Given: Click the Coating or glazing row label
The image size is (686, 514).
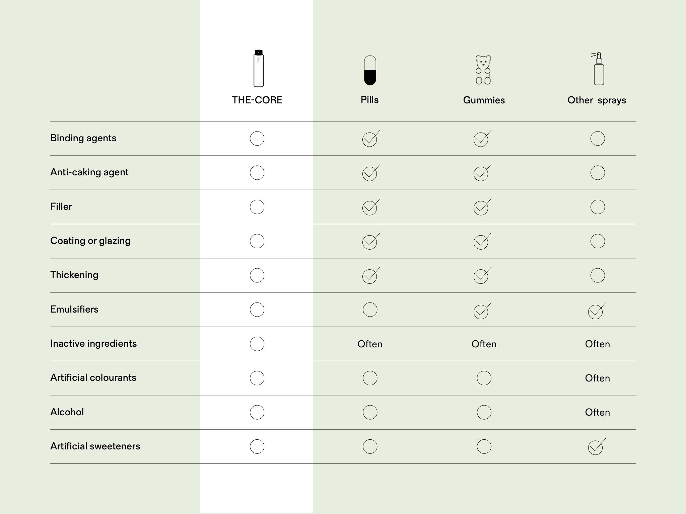Looking at the screenshot, I should click(x=90, y=241).
